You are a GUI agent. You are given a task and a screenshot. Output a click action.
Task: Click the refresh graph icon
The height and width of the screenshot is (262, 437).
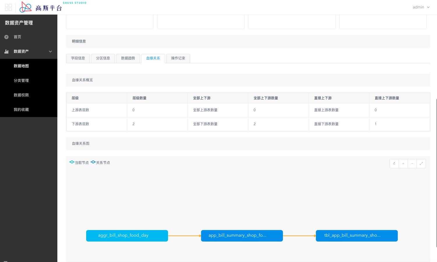click(x=394, y=164)
